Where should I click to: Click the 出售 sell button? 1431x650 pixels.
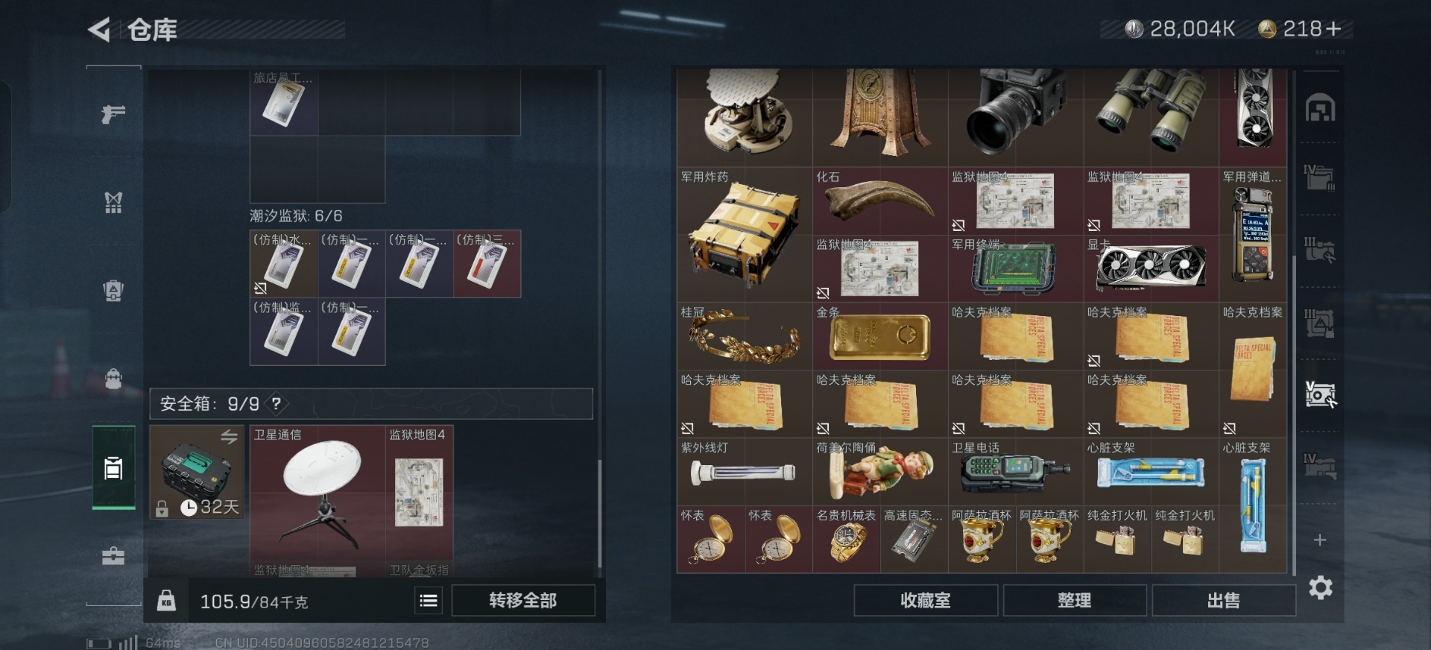click(1224, 600)
